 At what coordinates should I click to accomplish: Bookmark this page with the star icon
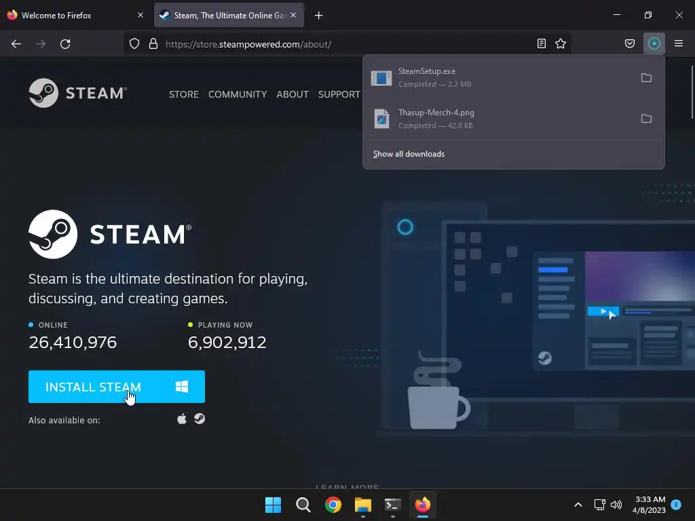pyautogui.click(x=561, y=43)
